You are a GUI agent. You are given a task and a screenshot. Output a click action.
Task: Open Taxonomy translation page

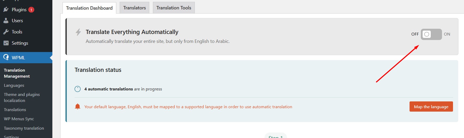pyautogui.click(x=24, y=128)
